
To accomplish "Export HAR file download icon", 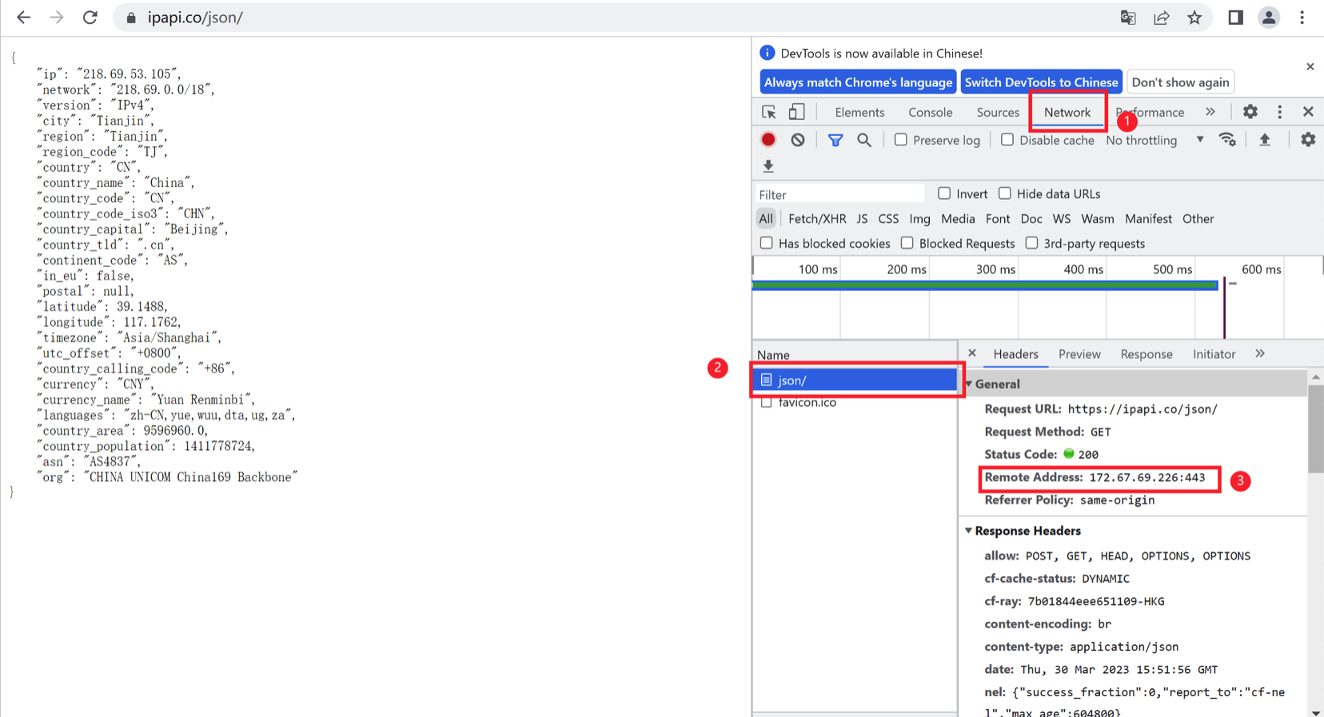I will pyautogui.click(x=768, y=166).
